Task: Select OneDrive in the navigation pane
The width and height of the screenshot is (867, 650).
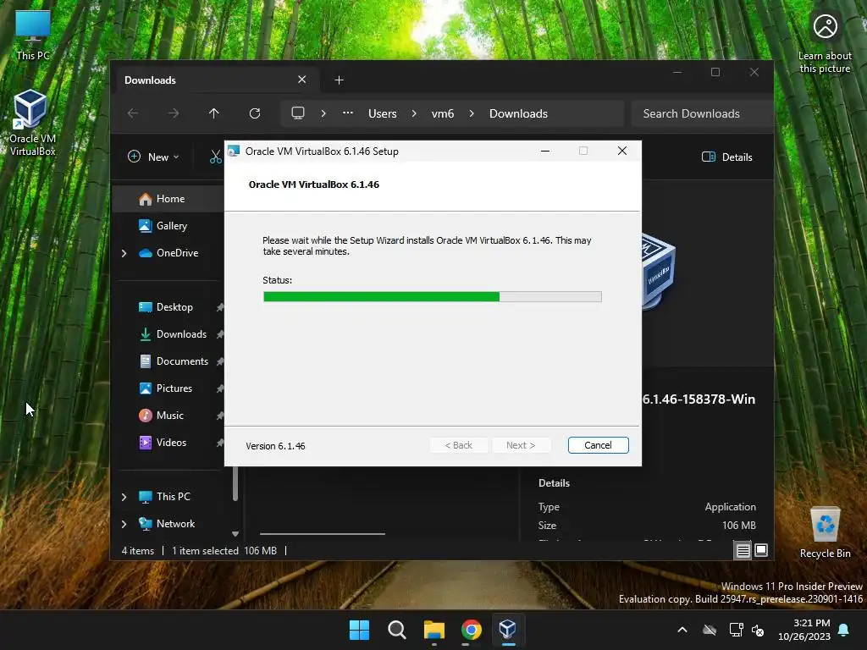Action: click(x=177, y=252)
